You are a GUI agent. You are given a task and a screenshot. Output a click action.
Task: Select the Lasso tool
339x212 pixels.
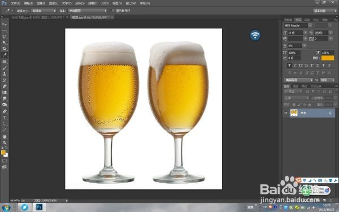[5, 36]
